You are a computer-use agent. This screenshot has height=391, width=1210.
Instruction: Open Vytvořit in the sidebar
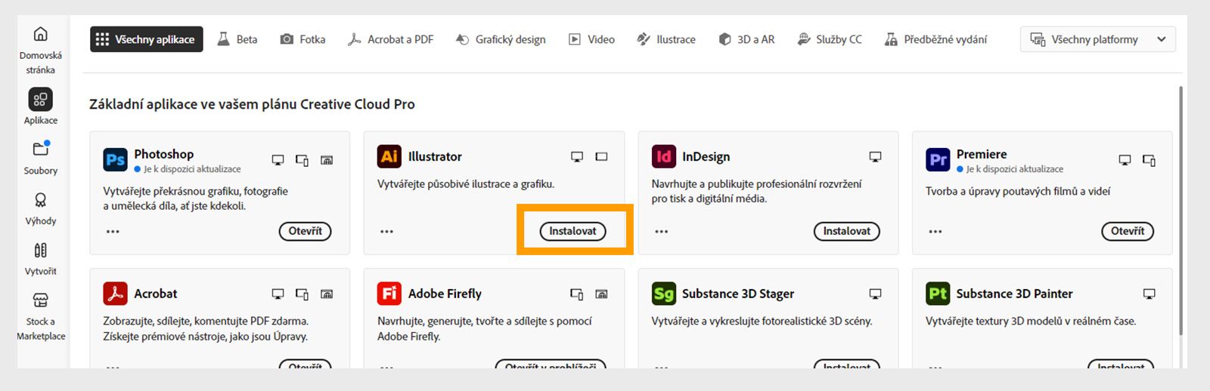coord(41,258)
